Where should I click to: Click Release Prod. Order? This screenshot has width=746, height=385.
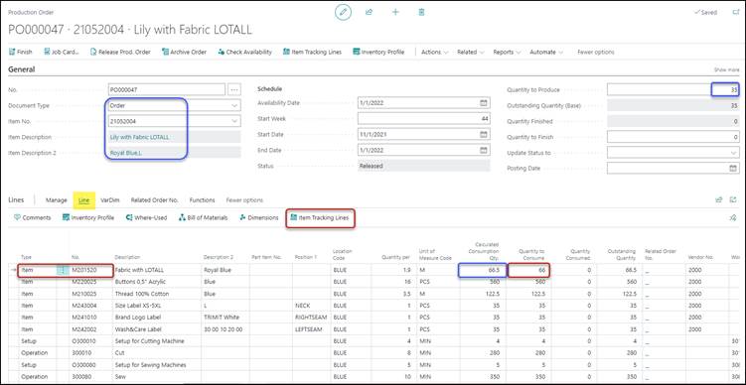120,52
